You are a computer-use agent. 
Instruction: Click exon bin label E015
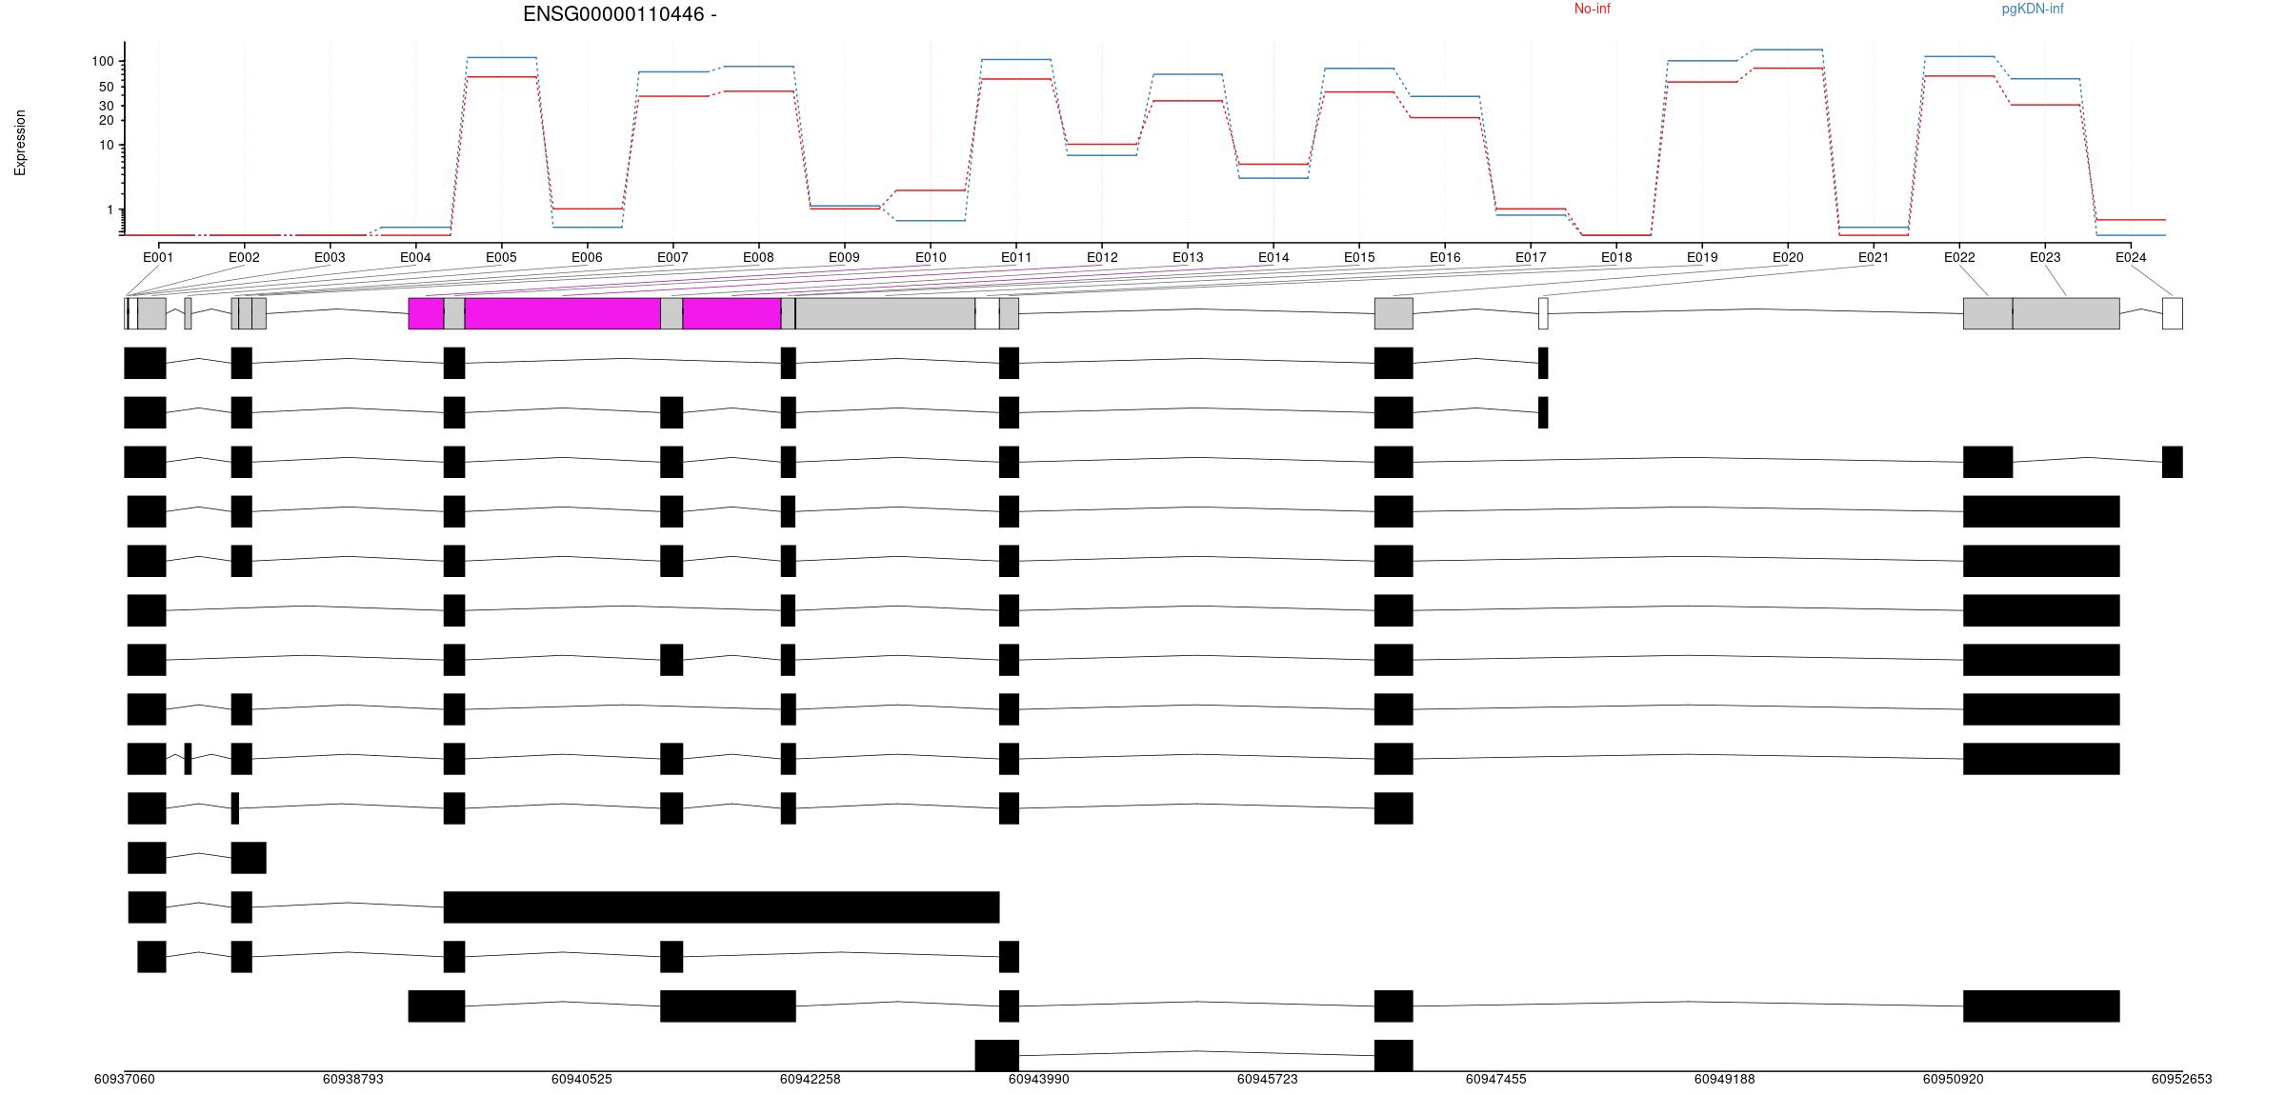(1359, 257)
